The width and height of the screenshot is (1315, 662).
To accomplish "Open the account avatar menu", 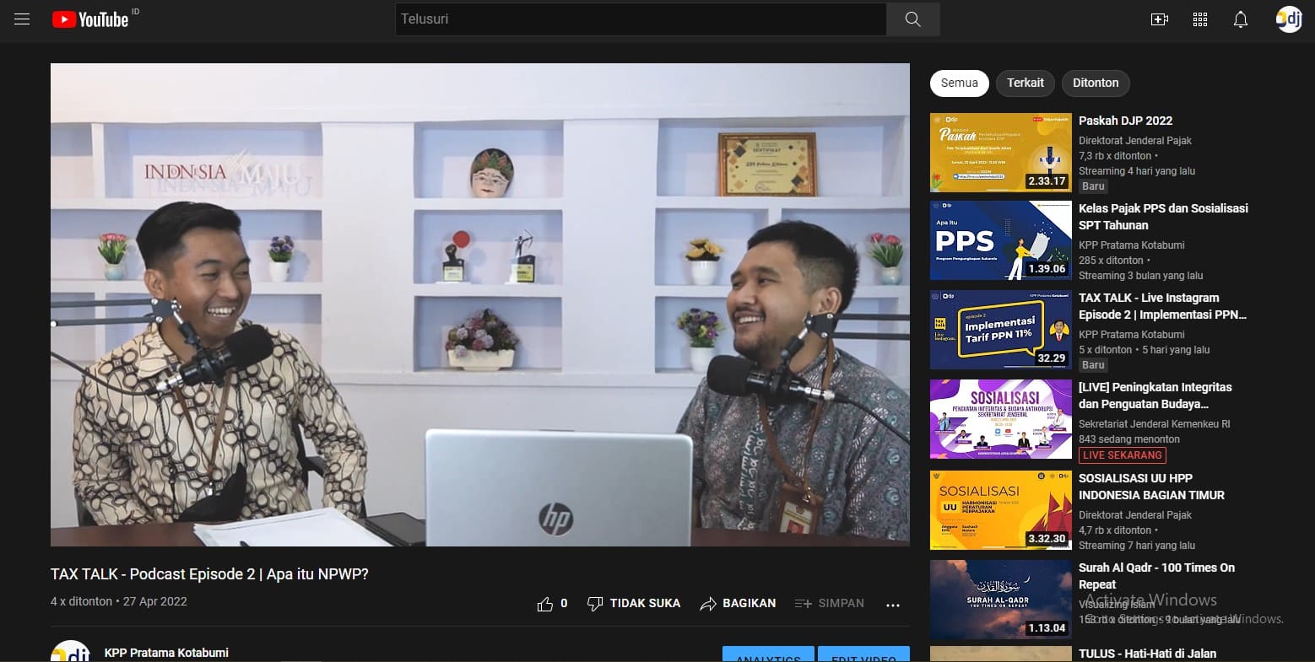I will pos(1289,19).
